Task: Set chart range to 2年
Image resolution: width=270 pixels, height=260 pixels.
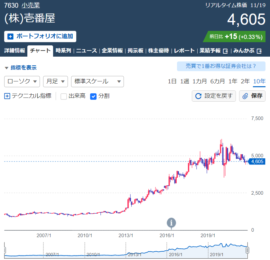Action: [245, 81]
